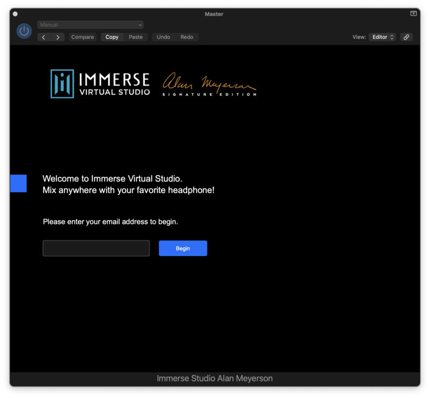Viewport: 430px width, 398px height.
Task: Close the Master plugin window
Action: (x=15, y=14)
